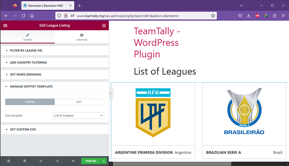Open Firefox View icon

pos(15,6)
